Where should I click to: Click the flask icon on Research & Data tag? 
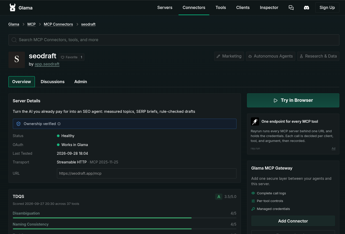[301, 56]
